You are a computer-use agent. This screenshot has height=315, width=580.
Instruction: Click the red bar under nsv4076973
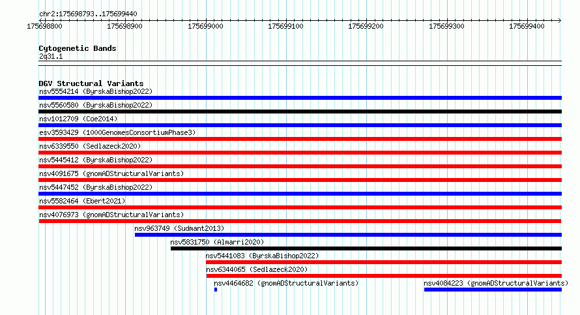(300, 221)
